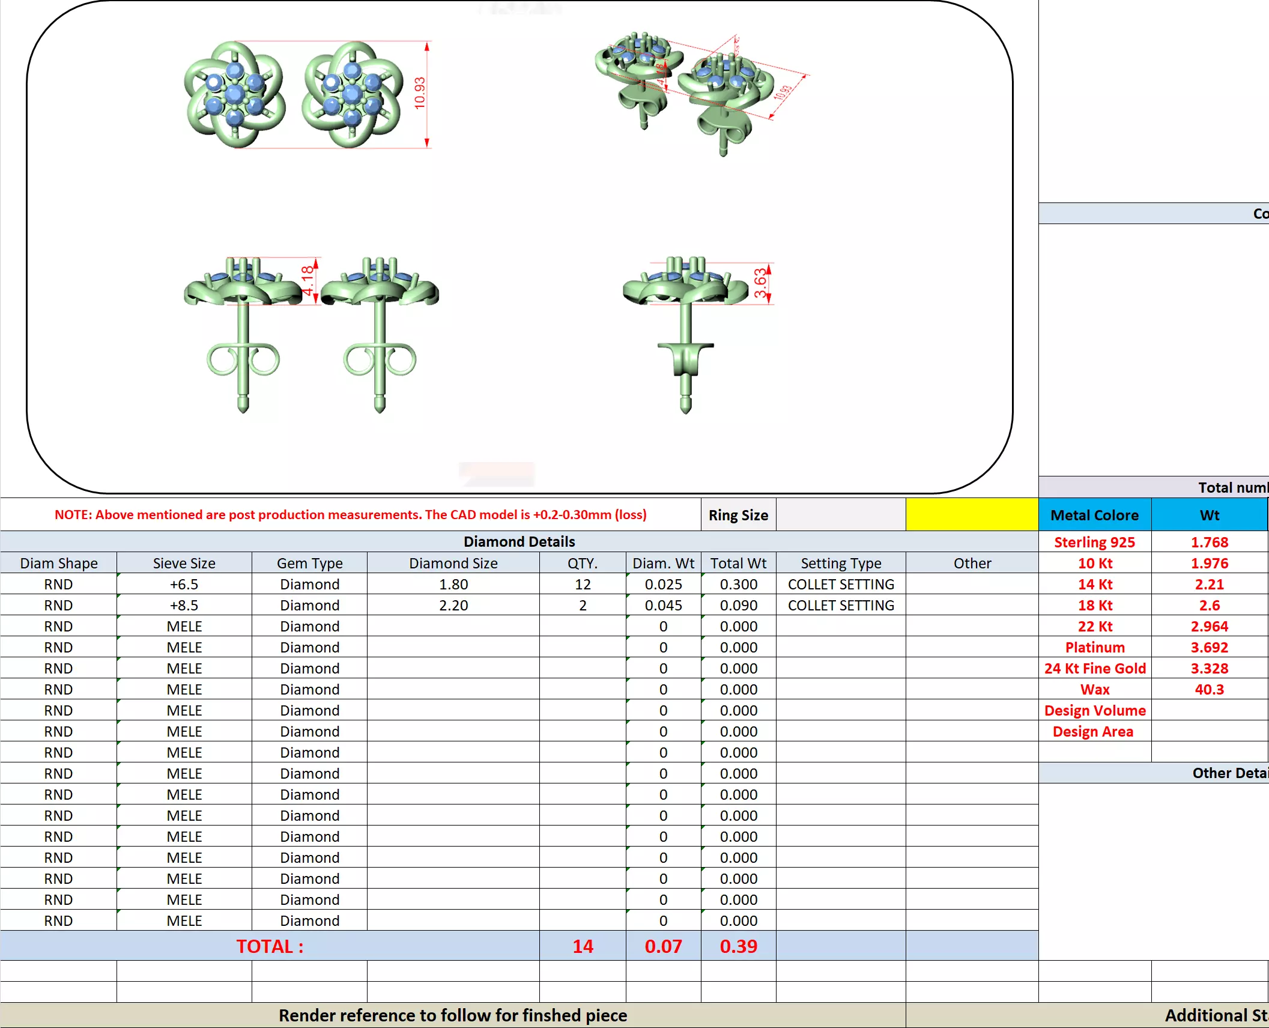Click the 18 Kt metal label
The height and width of the screenshot is (1028, 1269).
1095,605
